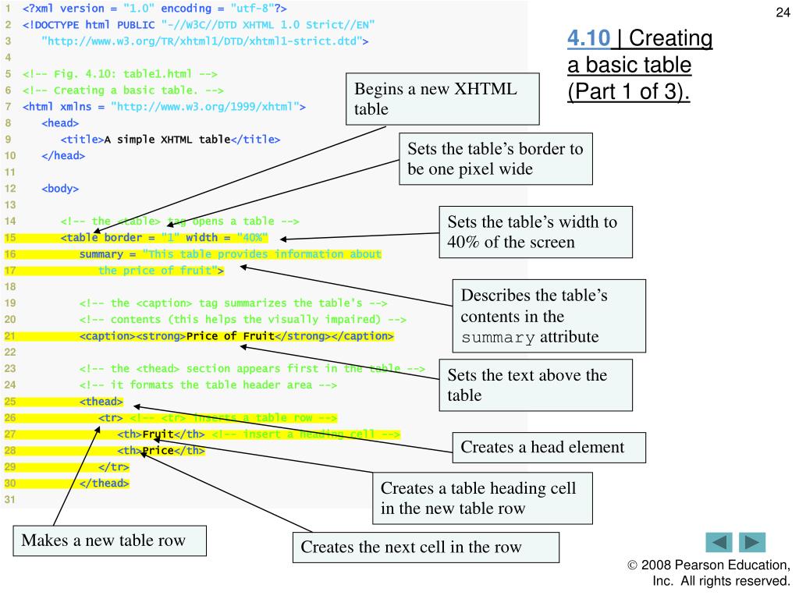Click the xml version declaration on line 1
This screenshot has height=599, width=799.
tap(154, 9)
